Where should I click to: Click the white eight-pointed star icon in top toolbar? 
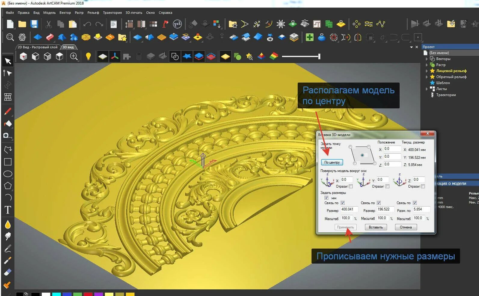pyautogui.click(x=281, y=24)
